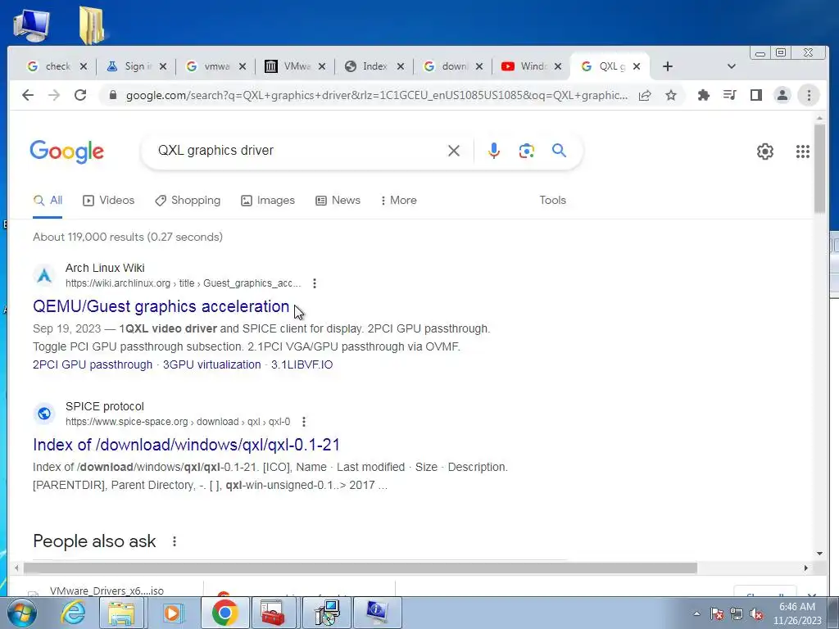Toggle the Chrome side panel icon
The height and width of the screenshot is (629, 839).
(756, 95)
